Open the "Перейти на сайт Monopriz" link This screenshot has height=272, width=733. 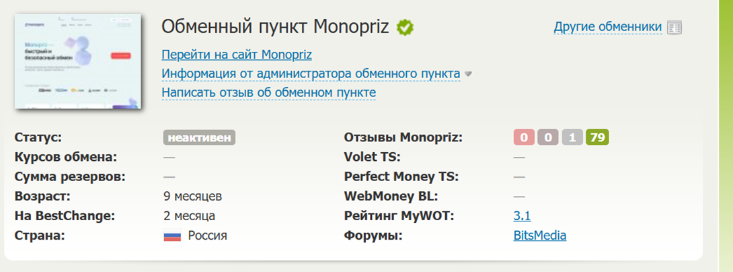pos(237,55)
